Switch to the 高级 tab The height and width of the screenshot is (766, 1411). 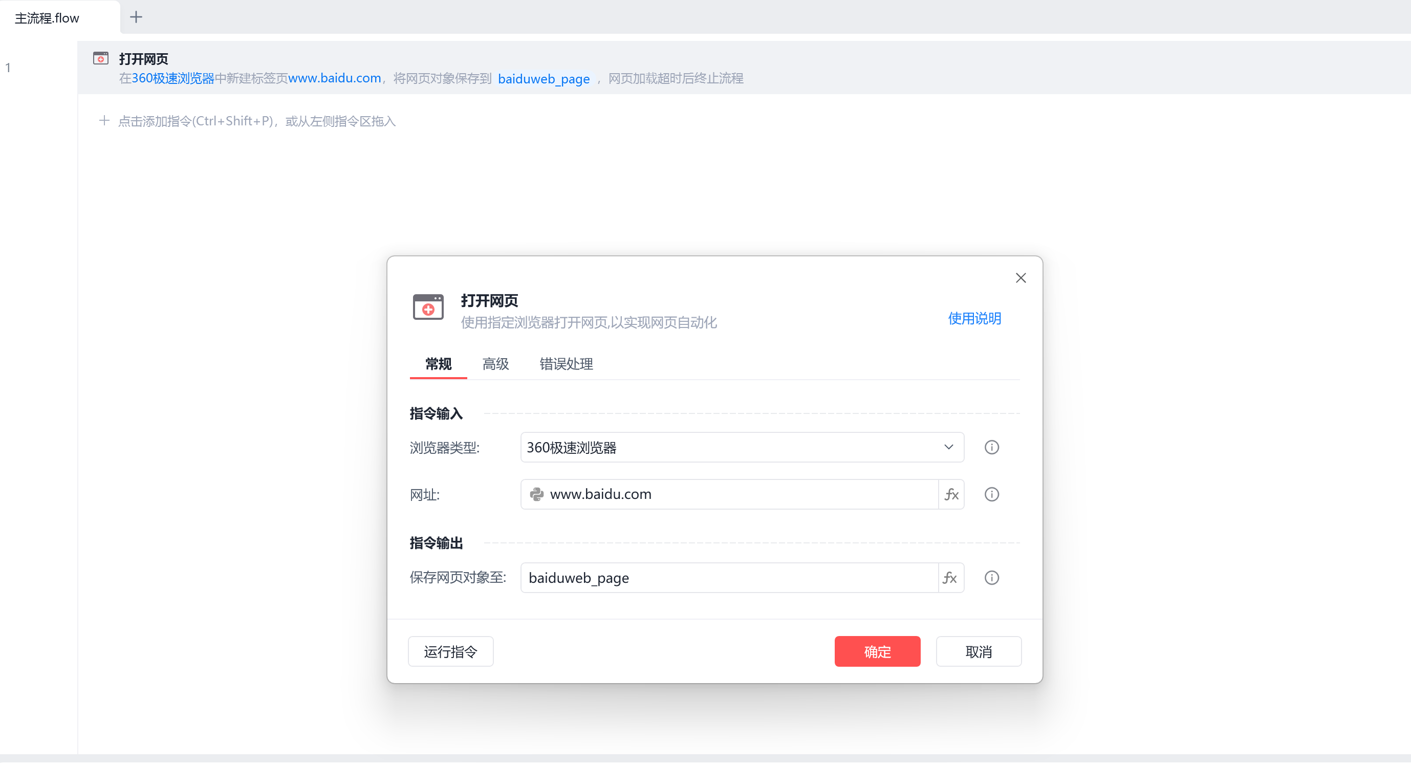click(x=496, y=365)
